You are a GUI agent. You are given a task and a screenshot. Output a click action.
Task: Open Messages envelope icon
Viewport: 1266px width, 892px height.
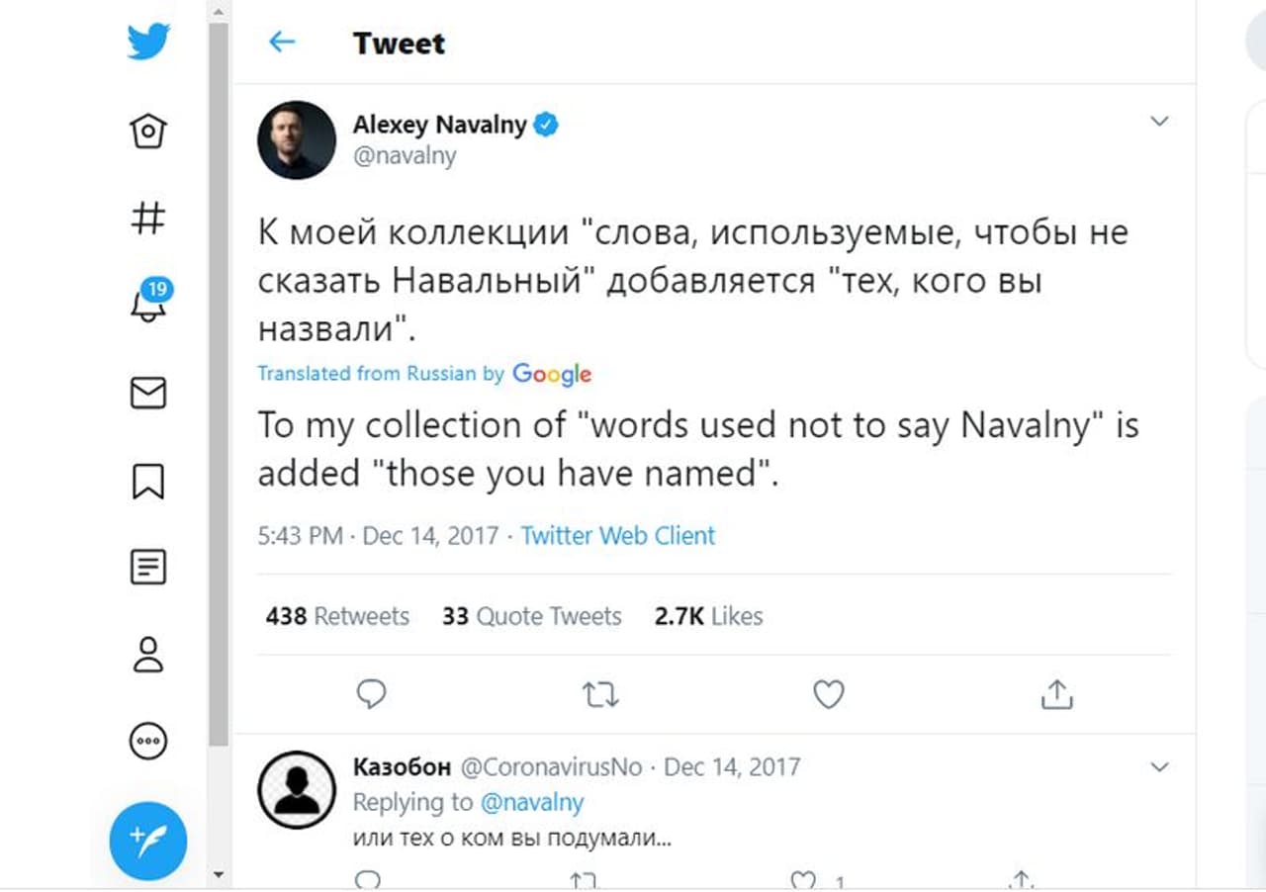point(148,393)
